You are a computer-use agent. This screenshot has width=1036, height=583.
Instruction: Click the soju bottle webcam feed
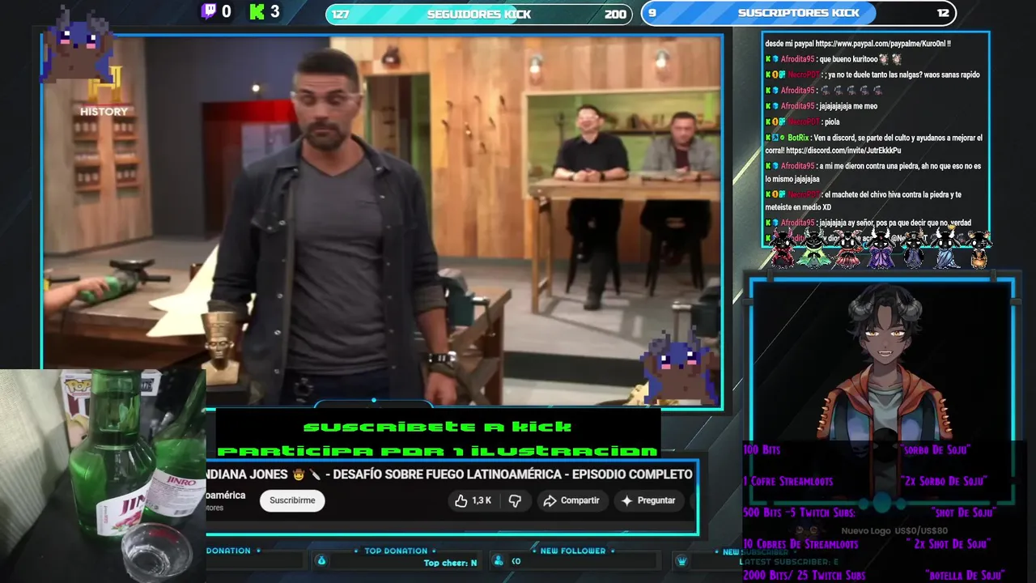[x=103, y=476]
